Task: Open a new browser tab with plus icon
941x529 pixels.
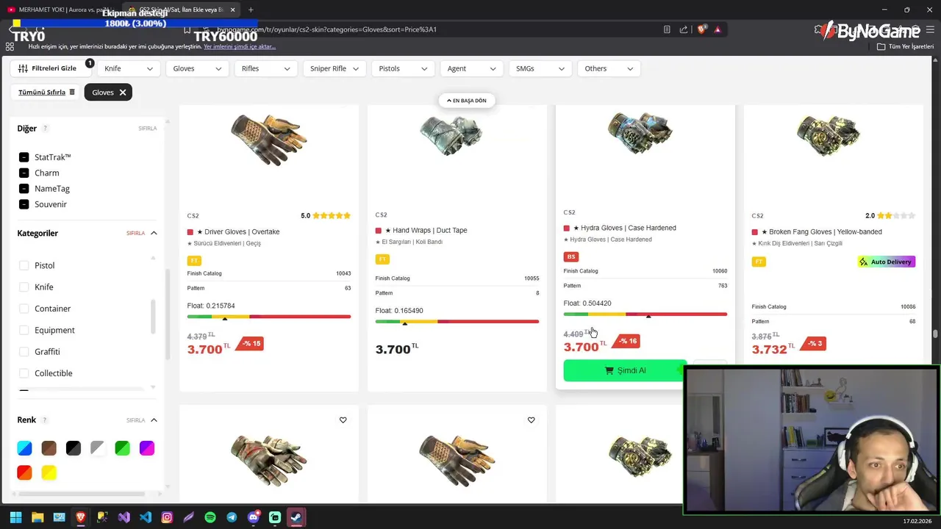Action: click(x=251, y=10)
